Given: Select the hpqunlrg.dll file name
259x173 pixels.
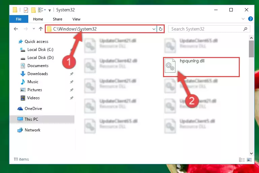Looking at the screenshot, I should click(192, 61).
